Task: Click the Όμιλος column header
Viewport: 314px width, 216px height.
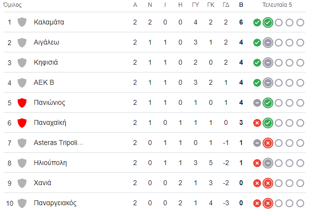Action: coord(12,5)
